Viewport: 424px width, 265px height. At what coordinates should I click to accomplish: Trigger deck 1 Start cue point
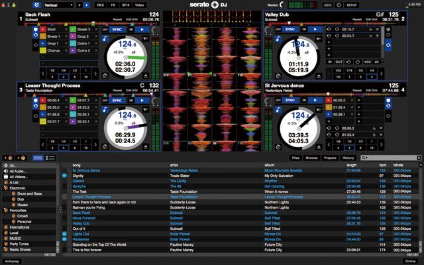pos(43,29)
